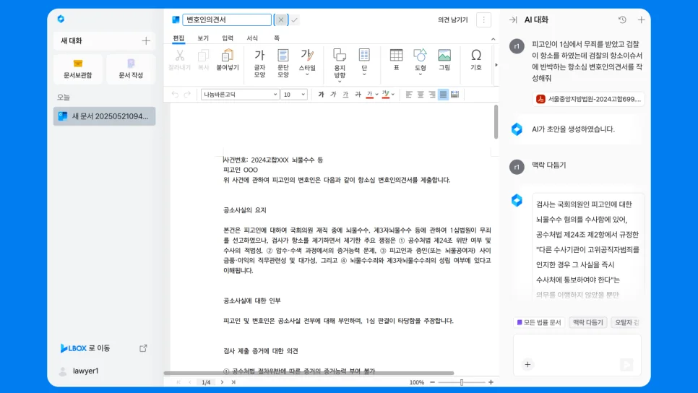
Task: Align paragraph to the left
Action: pos(409,95)
